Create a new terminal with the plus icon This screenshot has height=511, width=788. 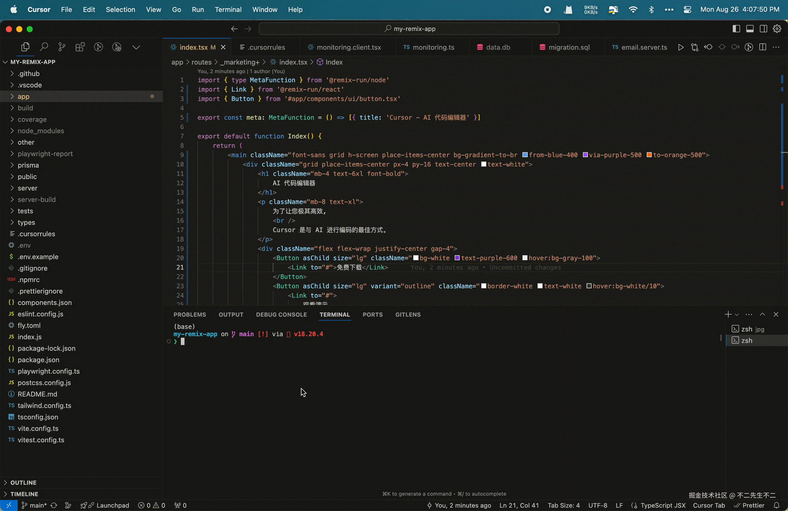[x=728, y=314]
